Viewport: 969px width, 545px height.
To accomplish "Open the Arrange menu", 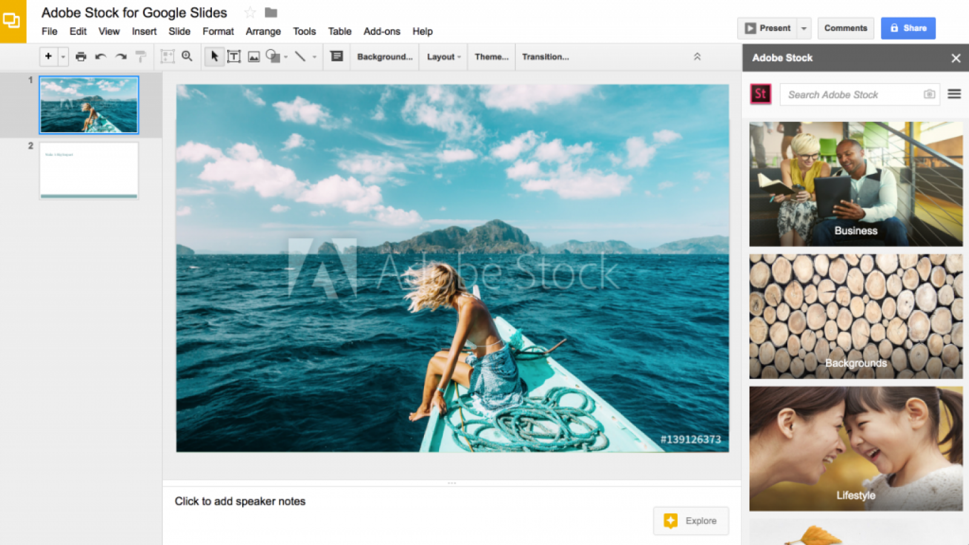I will (x=263, y=31).
